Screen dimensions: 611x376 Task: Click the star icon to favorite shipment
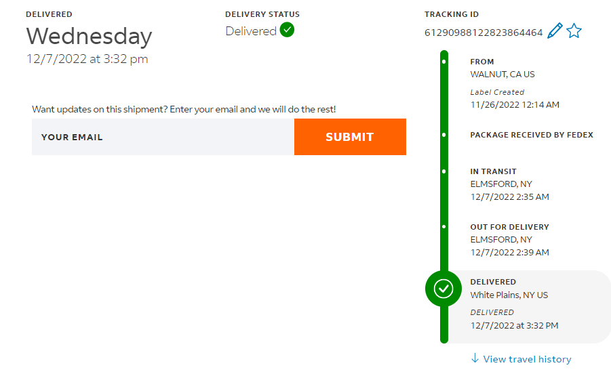(574, 31)
